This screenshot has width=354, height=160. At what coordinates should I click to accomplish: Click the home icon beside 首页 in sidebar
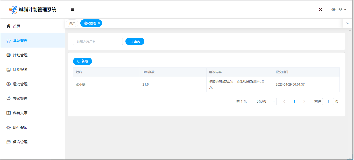coord(9,26)
